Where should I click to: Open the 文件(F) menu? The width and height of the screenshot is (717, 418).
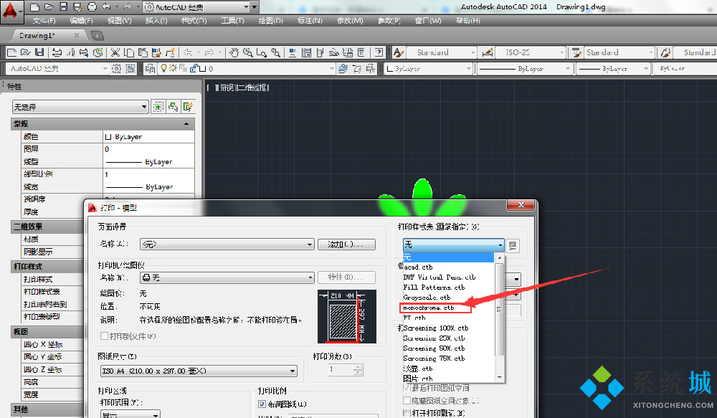(44, 21)
